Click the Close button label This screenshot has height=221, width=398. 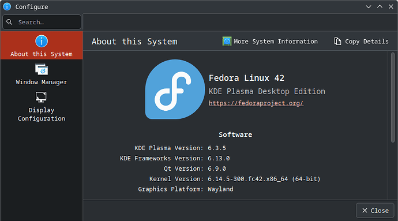coord(380,211)
